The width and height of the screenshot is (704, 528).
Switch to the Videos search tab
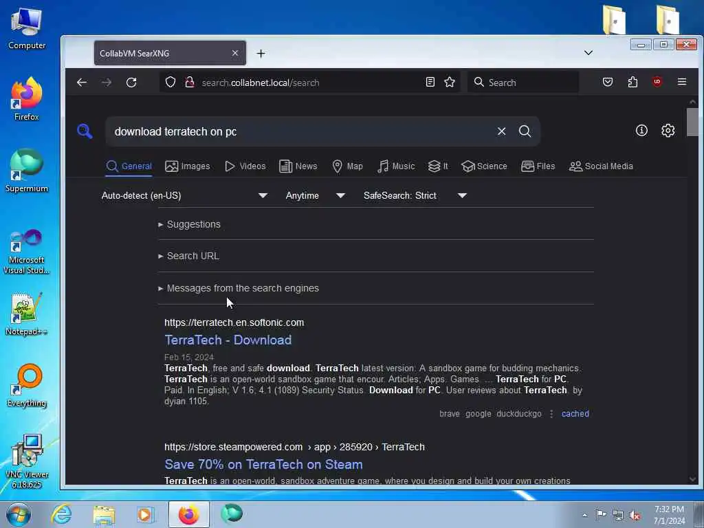pyautogui.click(x=245, y=166)
